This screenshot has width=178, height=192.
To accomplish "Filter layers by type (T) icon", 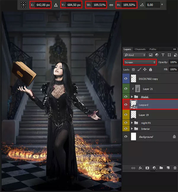I will (163, 55).
